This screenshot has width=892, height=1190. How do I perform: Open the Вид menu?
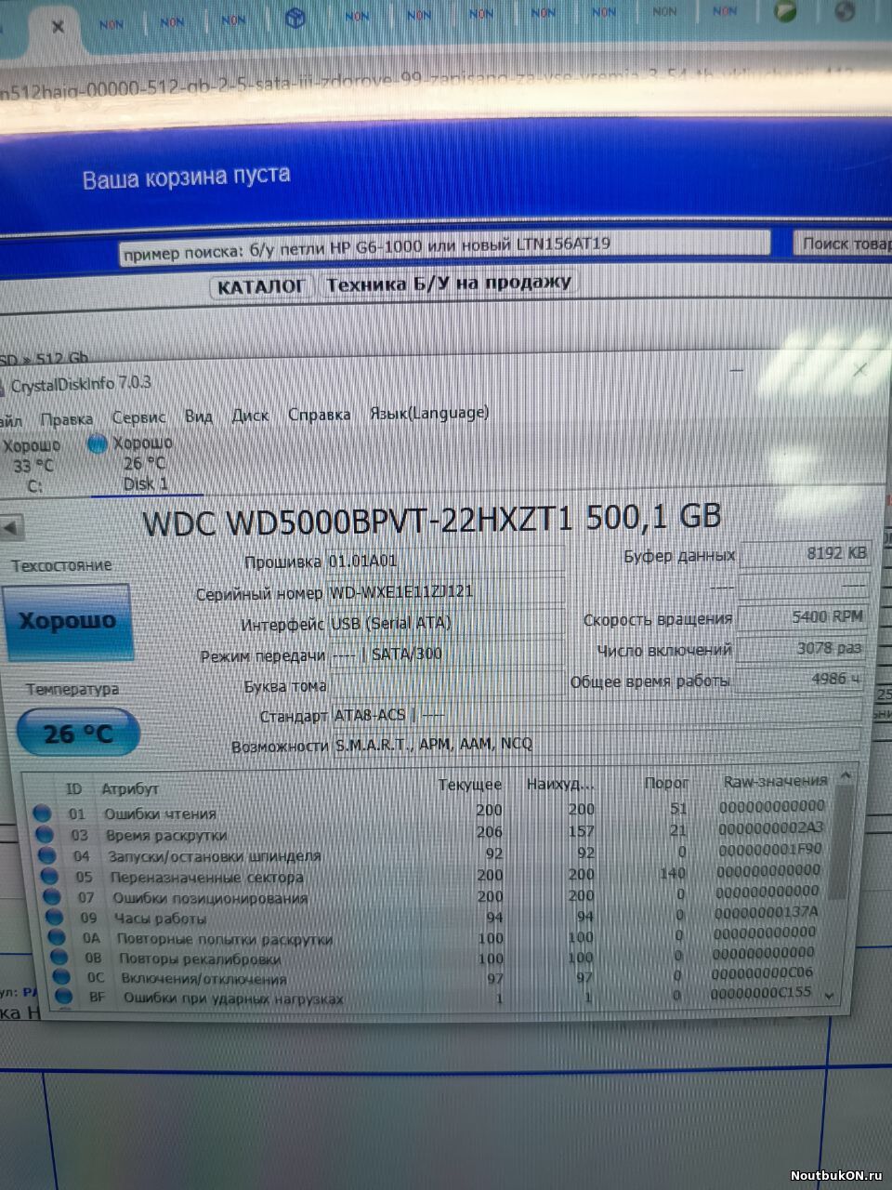(198, 416)
